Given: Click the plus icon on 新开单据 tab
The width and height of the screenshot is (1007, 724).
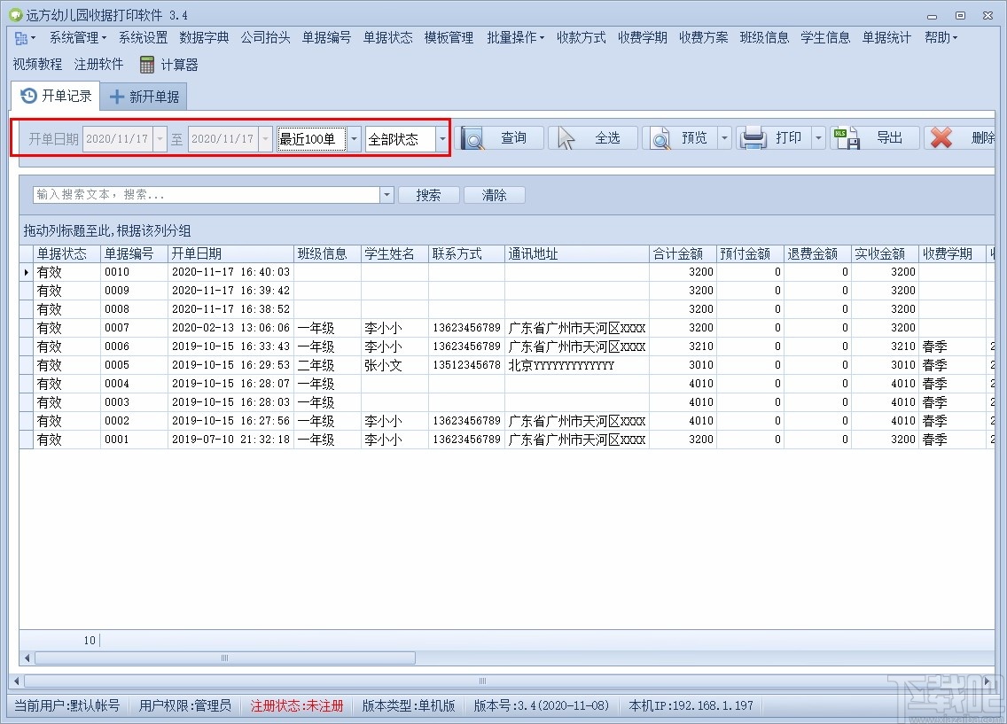Looking at the screenshot, I should point(117,97).
